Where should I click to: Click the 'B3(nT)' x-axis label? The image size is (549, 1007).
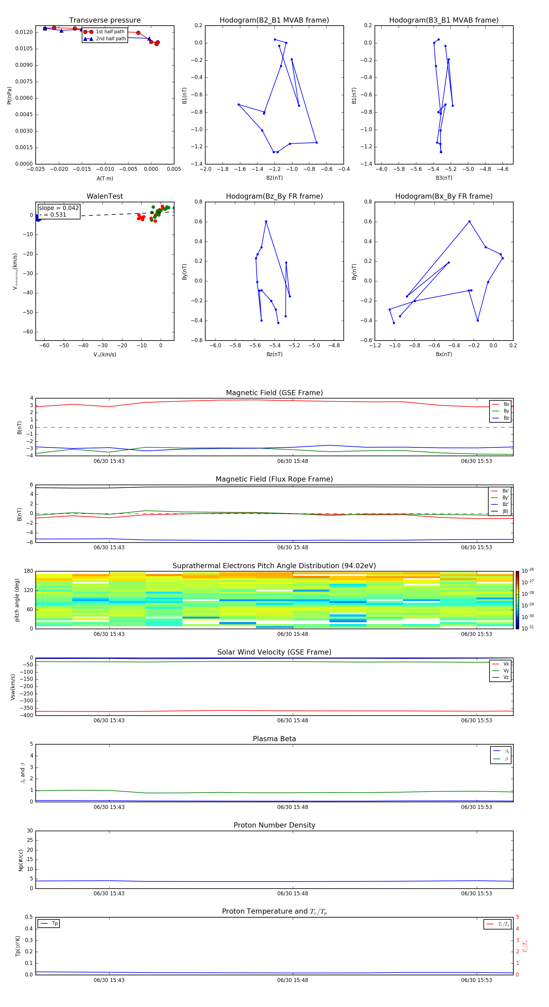tap(444, 178)
